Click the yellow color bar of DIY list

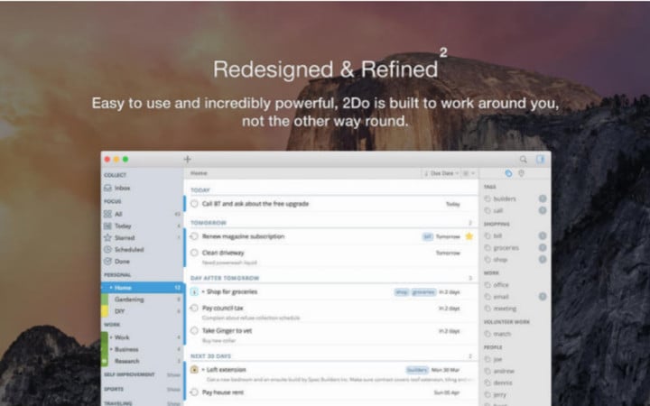pos(105,311)
